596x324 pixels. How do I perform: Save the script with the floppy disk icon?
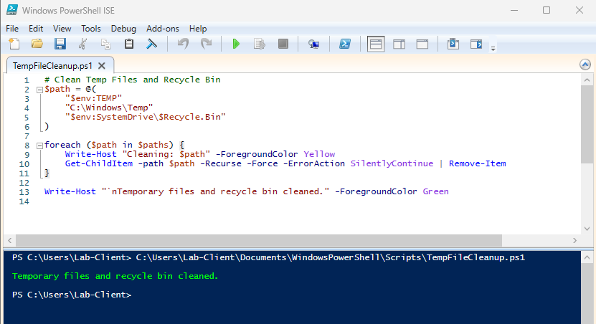60,44
